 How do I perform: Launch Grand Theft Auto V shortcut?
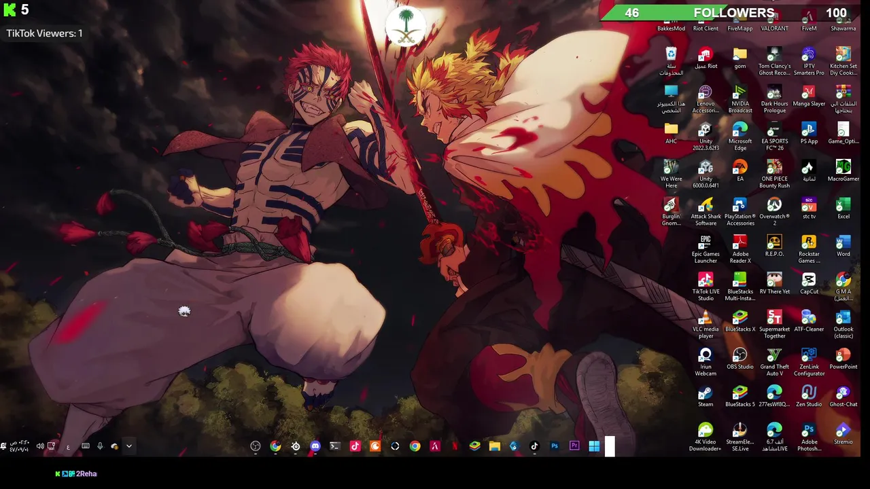pyautogui.click(x=774, y=362)
